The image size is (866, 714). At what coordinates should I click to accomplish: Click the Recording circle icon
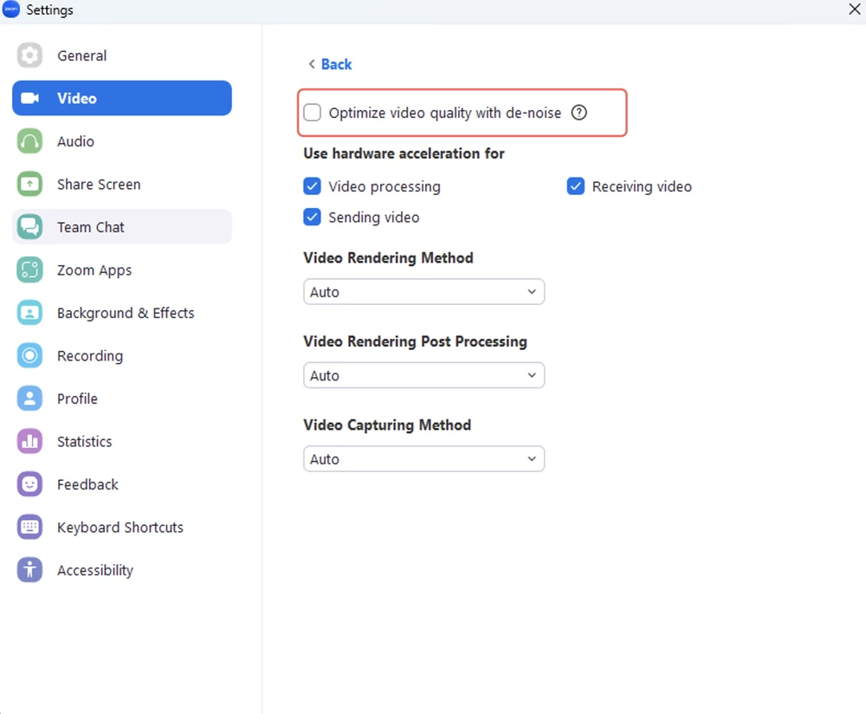[x=29, y=356]
